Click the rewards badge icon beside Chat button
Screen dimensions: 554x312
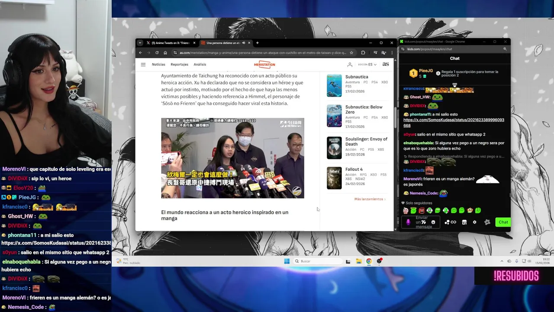(487, 222)
